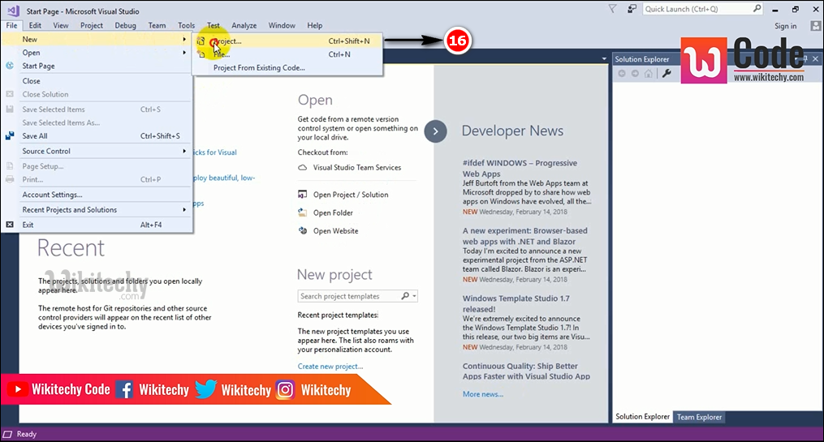Click the notifications flag icon in title bar
This screenshot has width=824, height=442.
pyautogui.click(x=612, y=9)
